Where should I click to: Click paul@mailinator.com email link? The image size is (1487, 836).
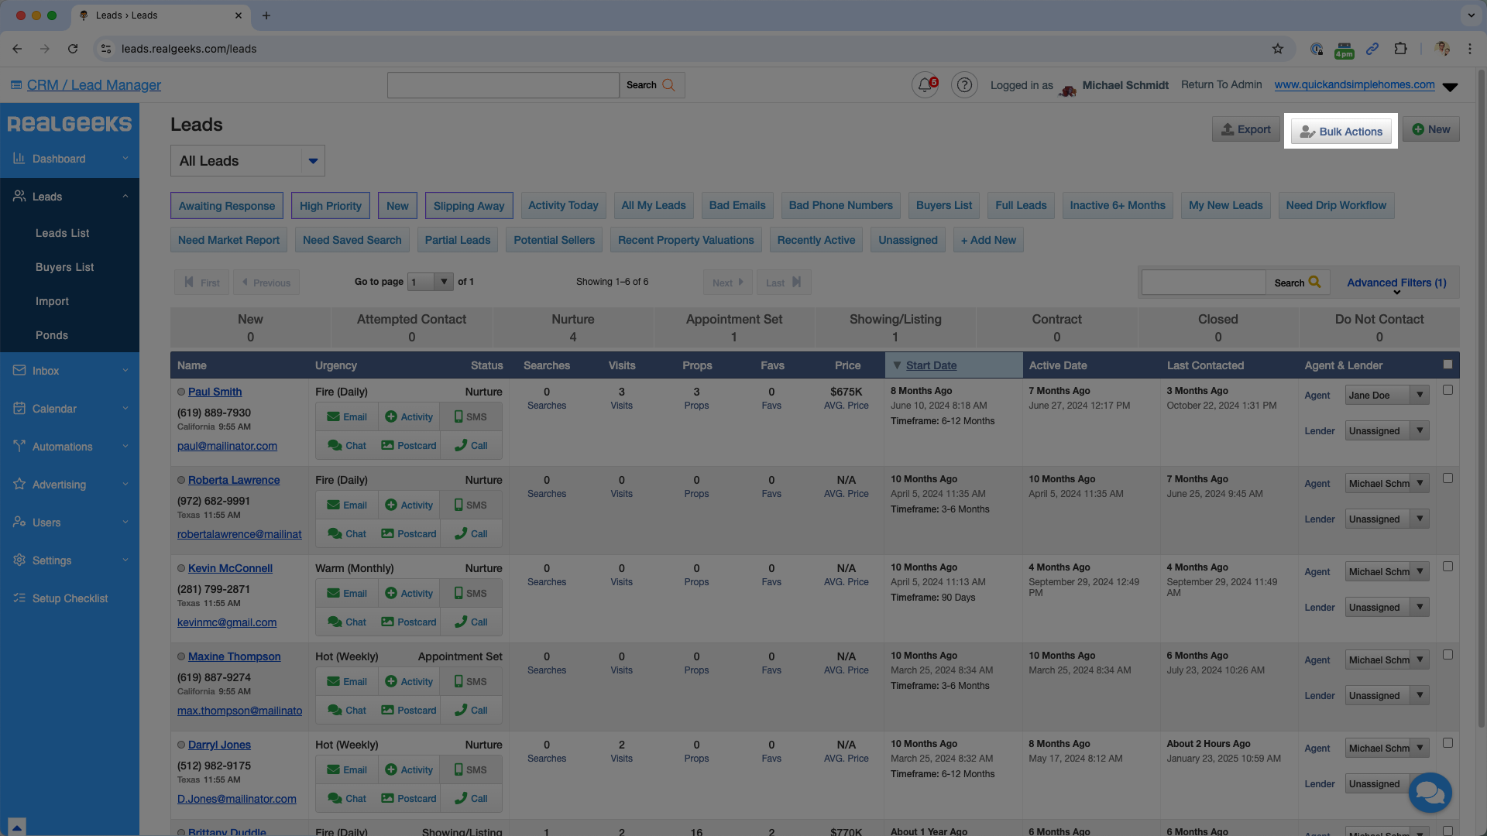[x=227, y=446]
